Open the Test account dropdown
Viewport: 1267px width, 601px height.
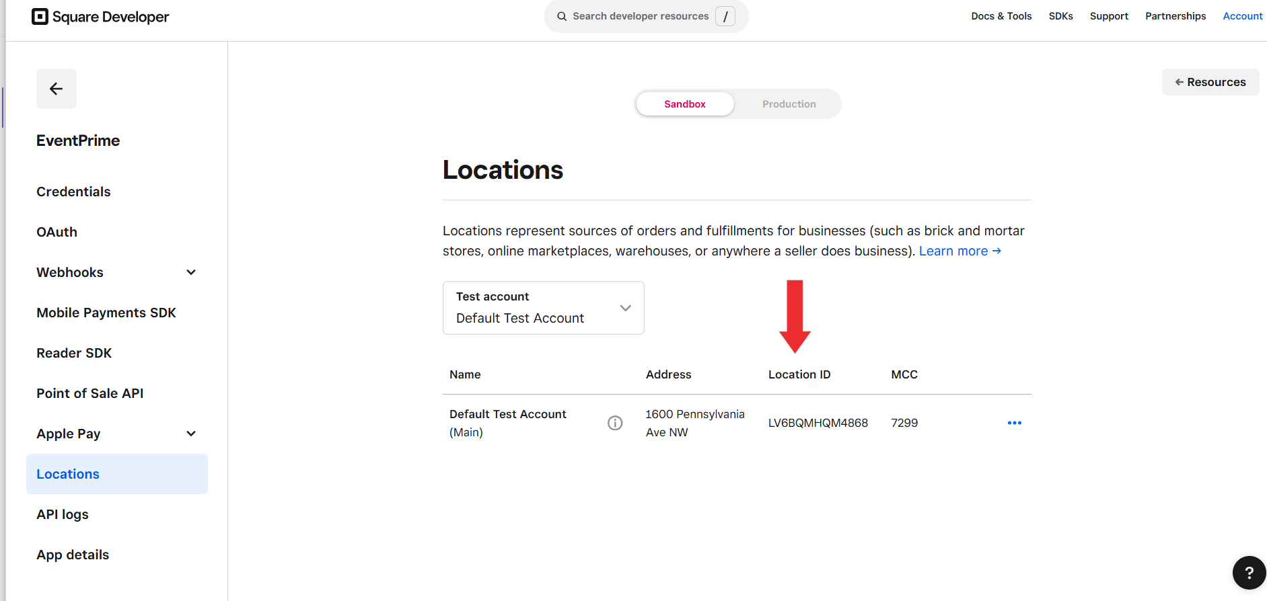tap(543, 308)
